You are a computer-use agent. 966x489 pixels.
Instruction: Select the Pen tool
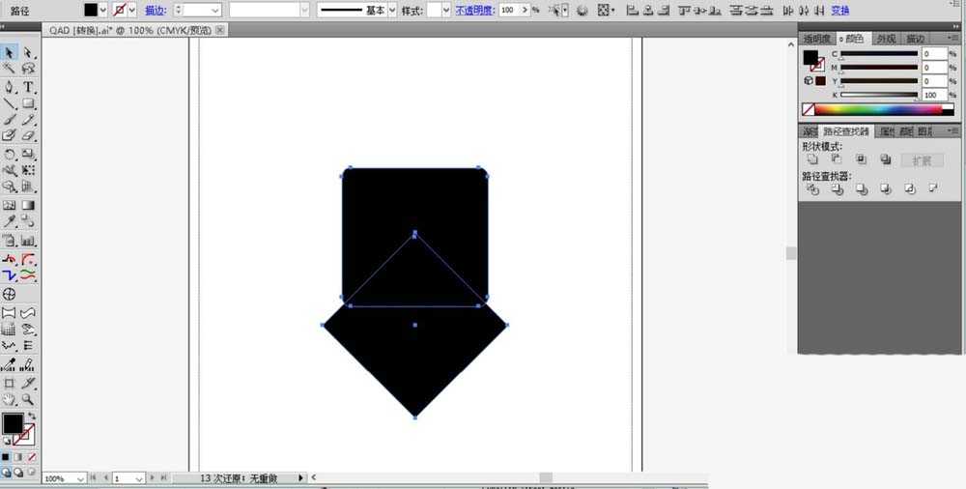[9, 87]
